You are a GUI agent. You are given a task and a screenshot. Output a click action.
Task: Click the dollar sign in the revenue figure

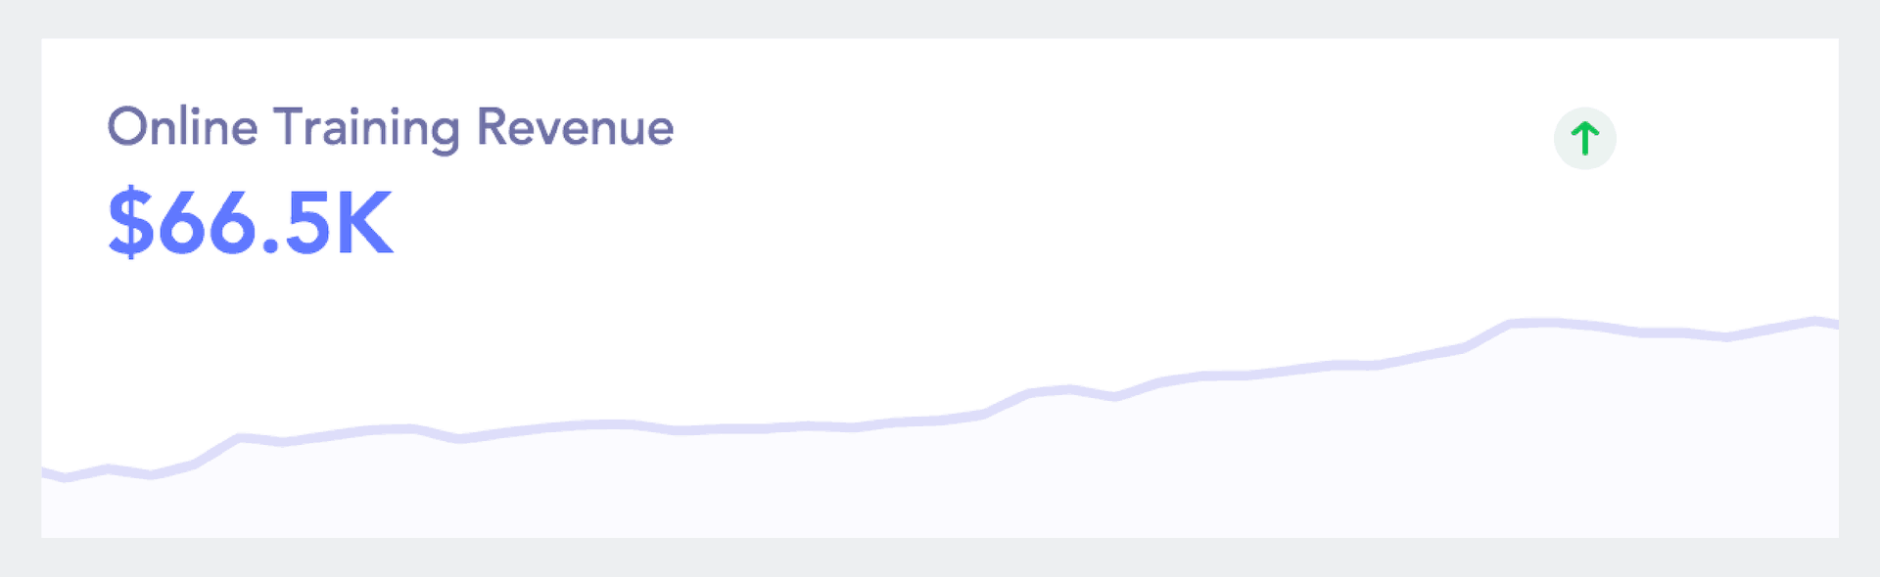point(130,223)
